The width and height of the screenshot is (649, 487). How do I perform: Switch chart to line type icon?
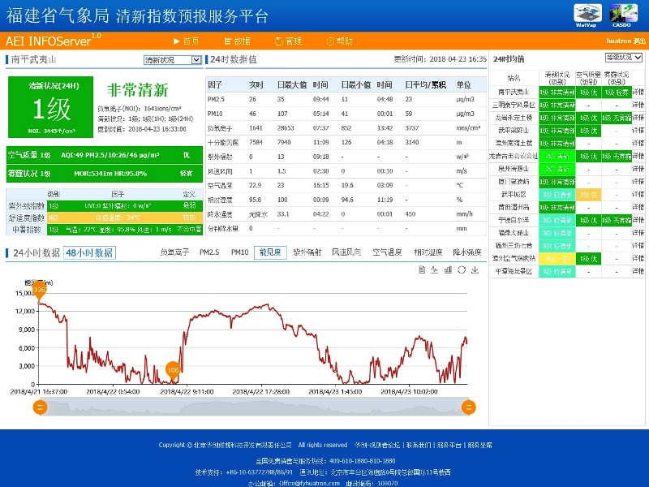click(435, 269)
